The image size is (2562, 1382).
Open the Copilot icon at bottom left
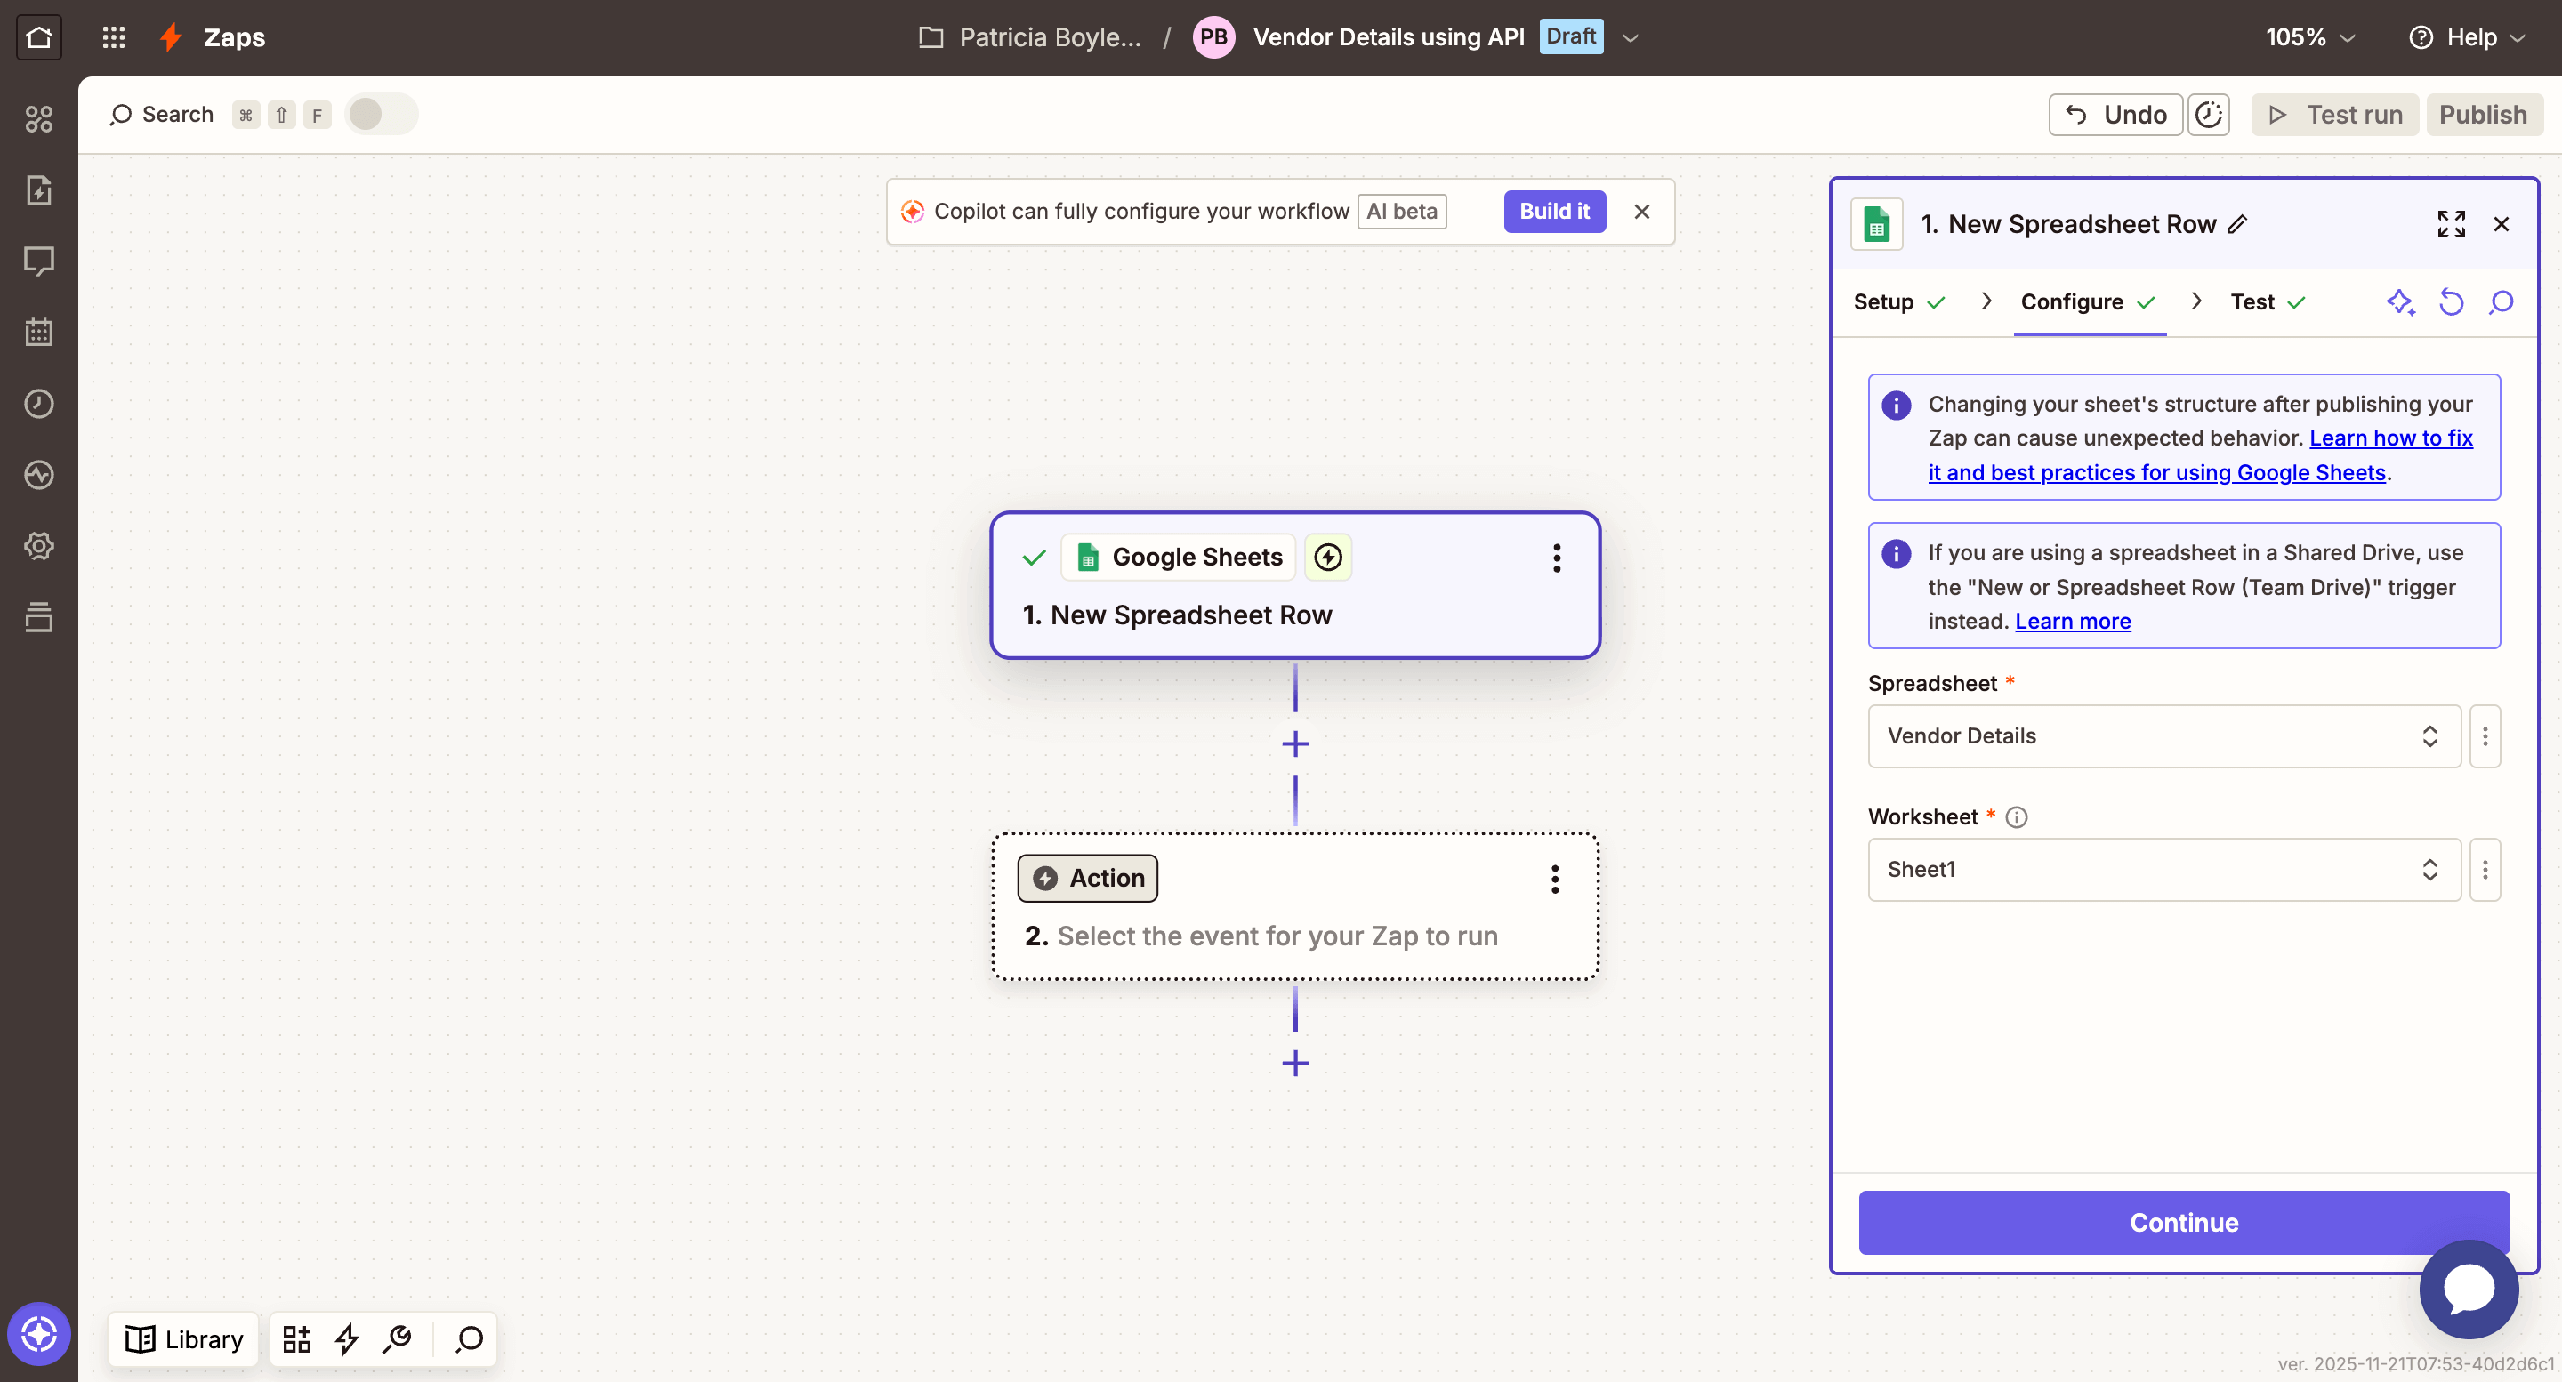[x=40, y=1333]
